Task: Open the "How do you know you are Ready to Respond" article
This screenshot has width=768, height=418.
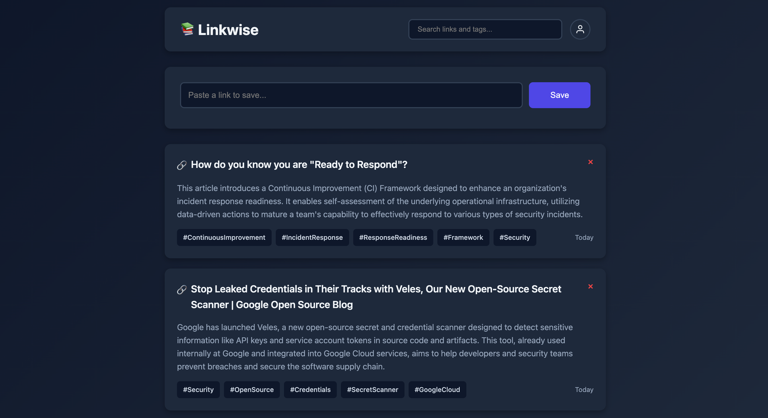Action: (x=299, y=164)
